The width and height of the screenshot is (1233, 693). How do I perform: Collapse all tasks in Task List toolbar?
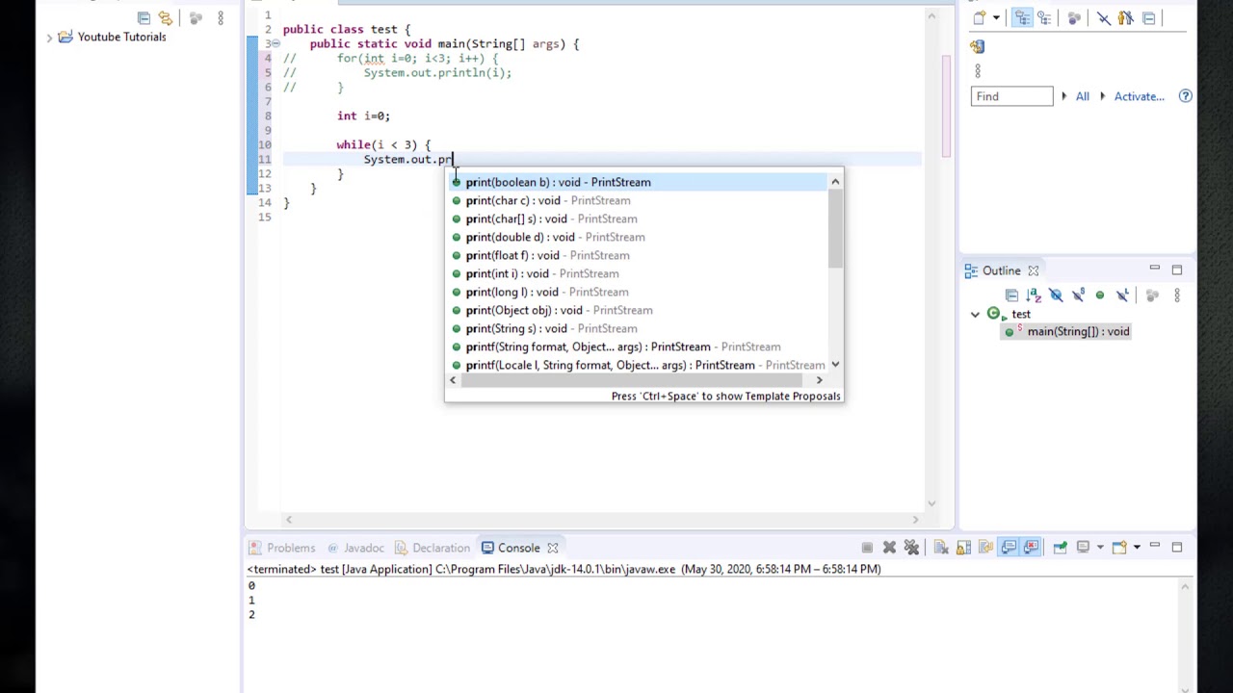click(x=1149, y=17)
